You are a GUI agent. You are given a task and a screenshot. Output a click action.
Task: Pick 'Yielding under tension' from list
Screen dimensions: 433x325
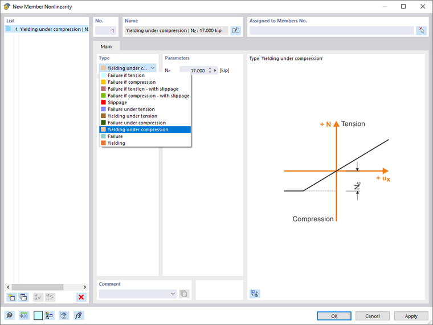pos(145,116)
